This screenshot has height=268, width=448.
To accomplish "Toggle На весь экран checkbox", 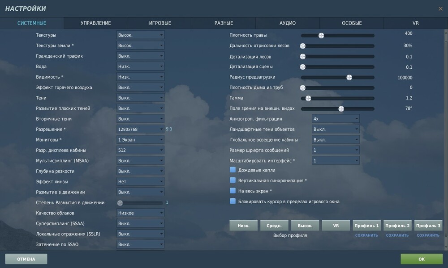I will (233, 191).
